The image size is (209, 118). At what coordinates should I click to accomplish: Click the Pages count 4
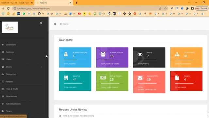click(185, 79)
